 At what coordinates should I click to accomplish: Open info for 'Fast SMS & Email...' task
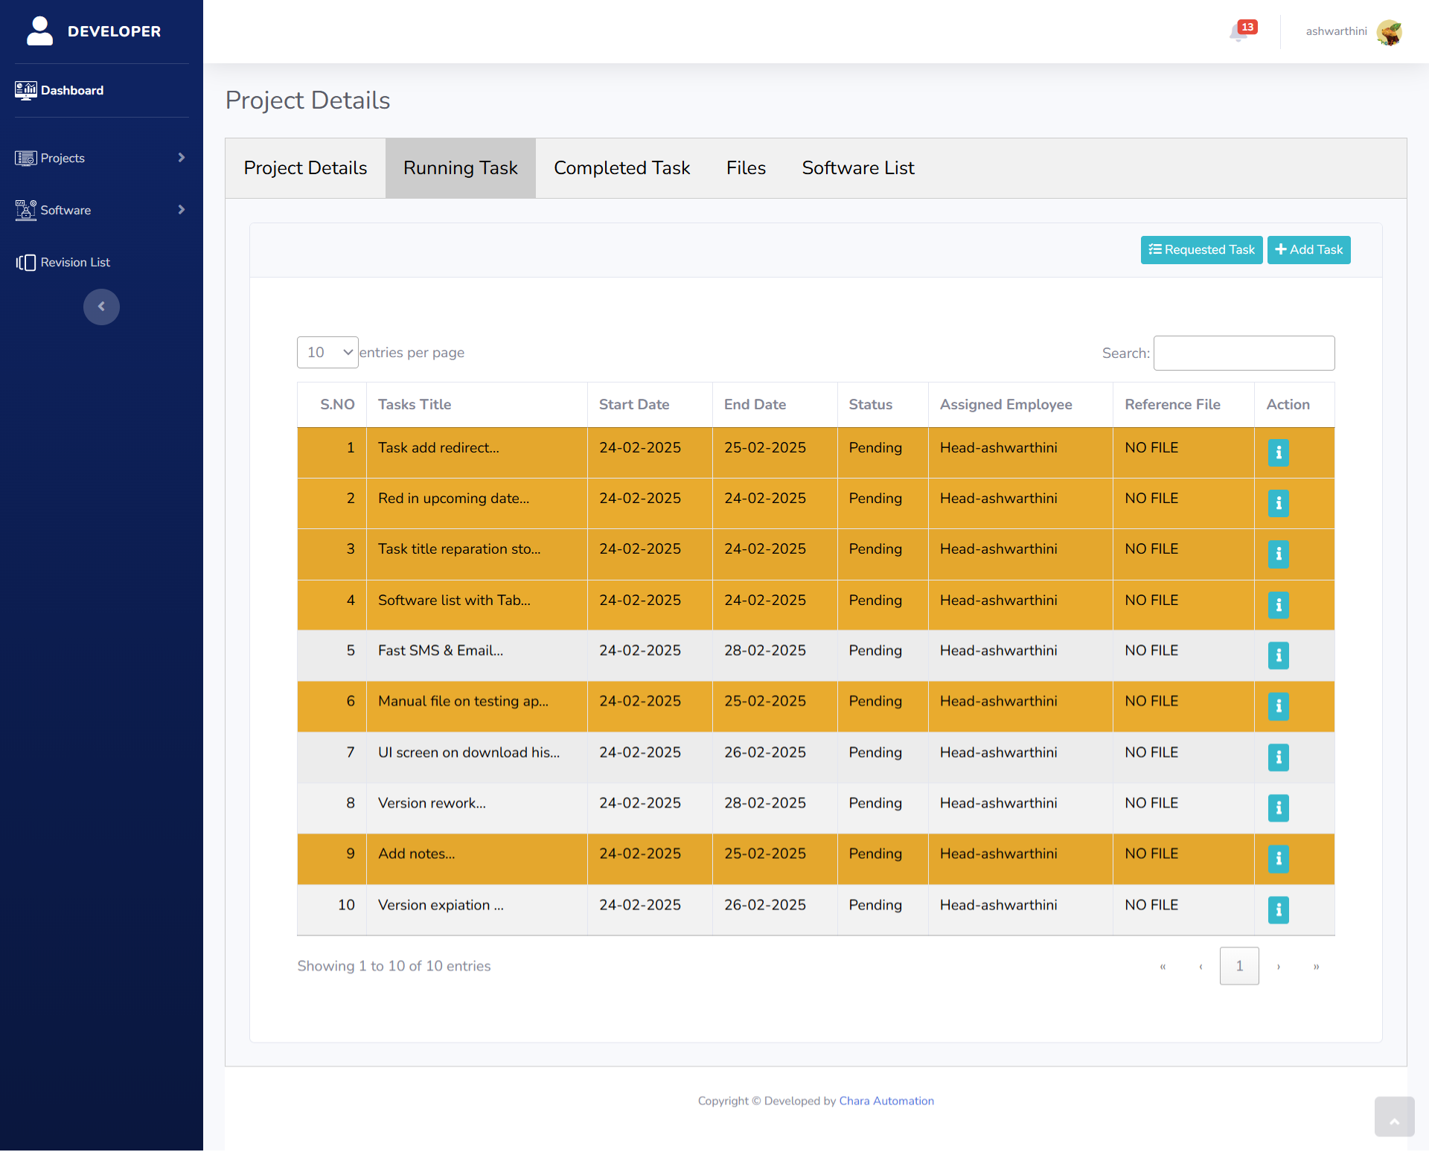1278,656
